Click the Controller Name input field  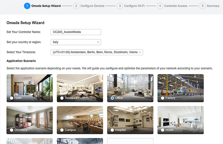75,32
